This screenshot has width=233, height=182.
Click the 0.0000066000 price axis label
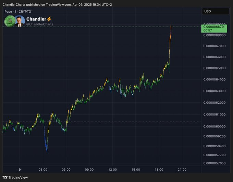click(214, 57)
